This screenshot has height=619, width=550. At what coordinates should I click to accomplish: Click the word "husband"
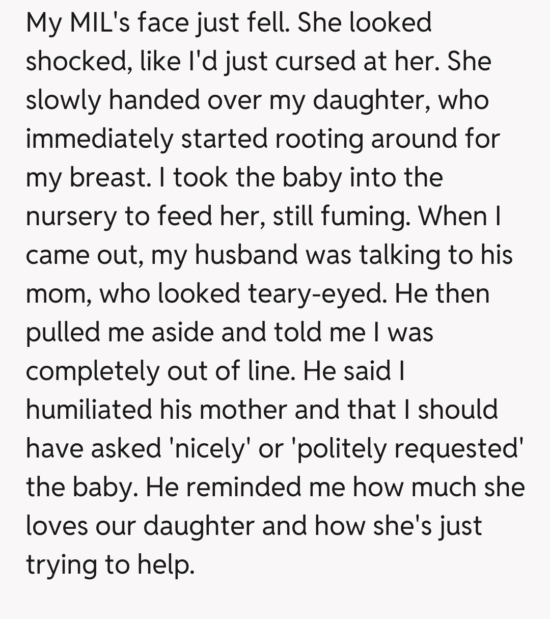point(246,255)
